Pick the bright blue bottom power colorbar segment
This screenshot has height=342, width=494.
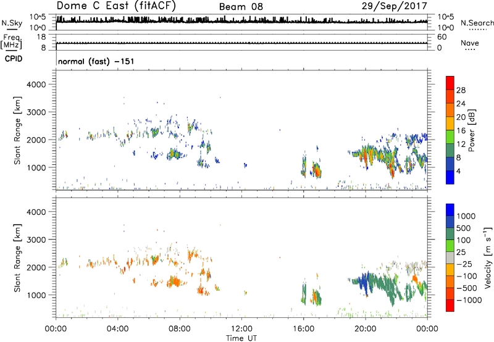click(x=450, y=177)
